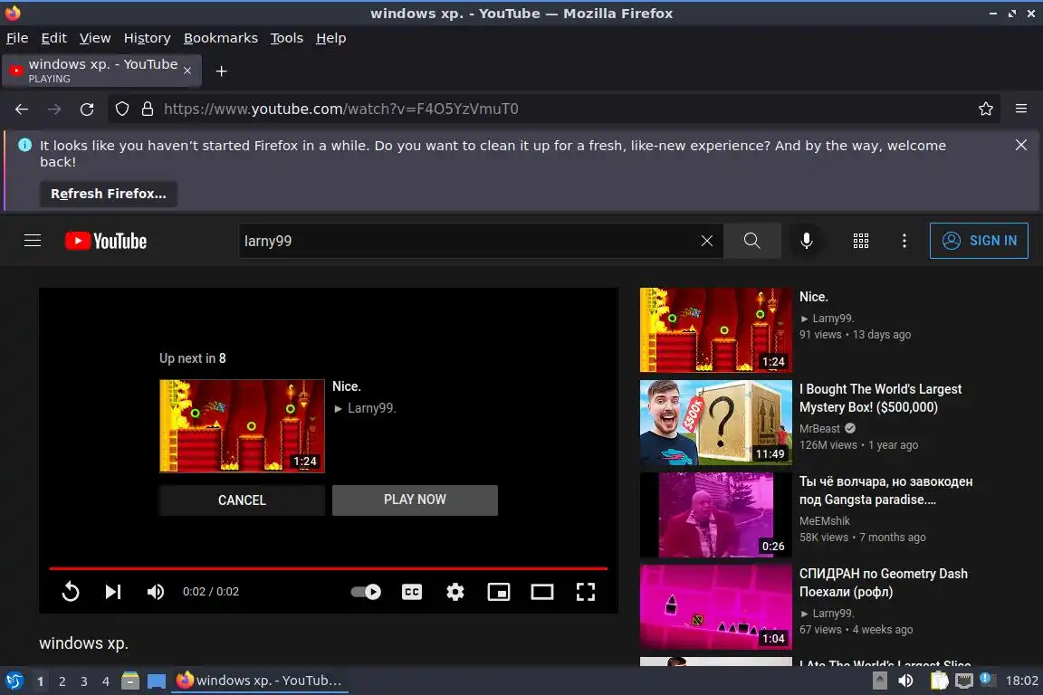Screen dimensions: 1043x695
Task: Mute the video with the speaker icon
Action: point(156,592)
